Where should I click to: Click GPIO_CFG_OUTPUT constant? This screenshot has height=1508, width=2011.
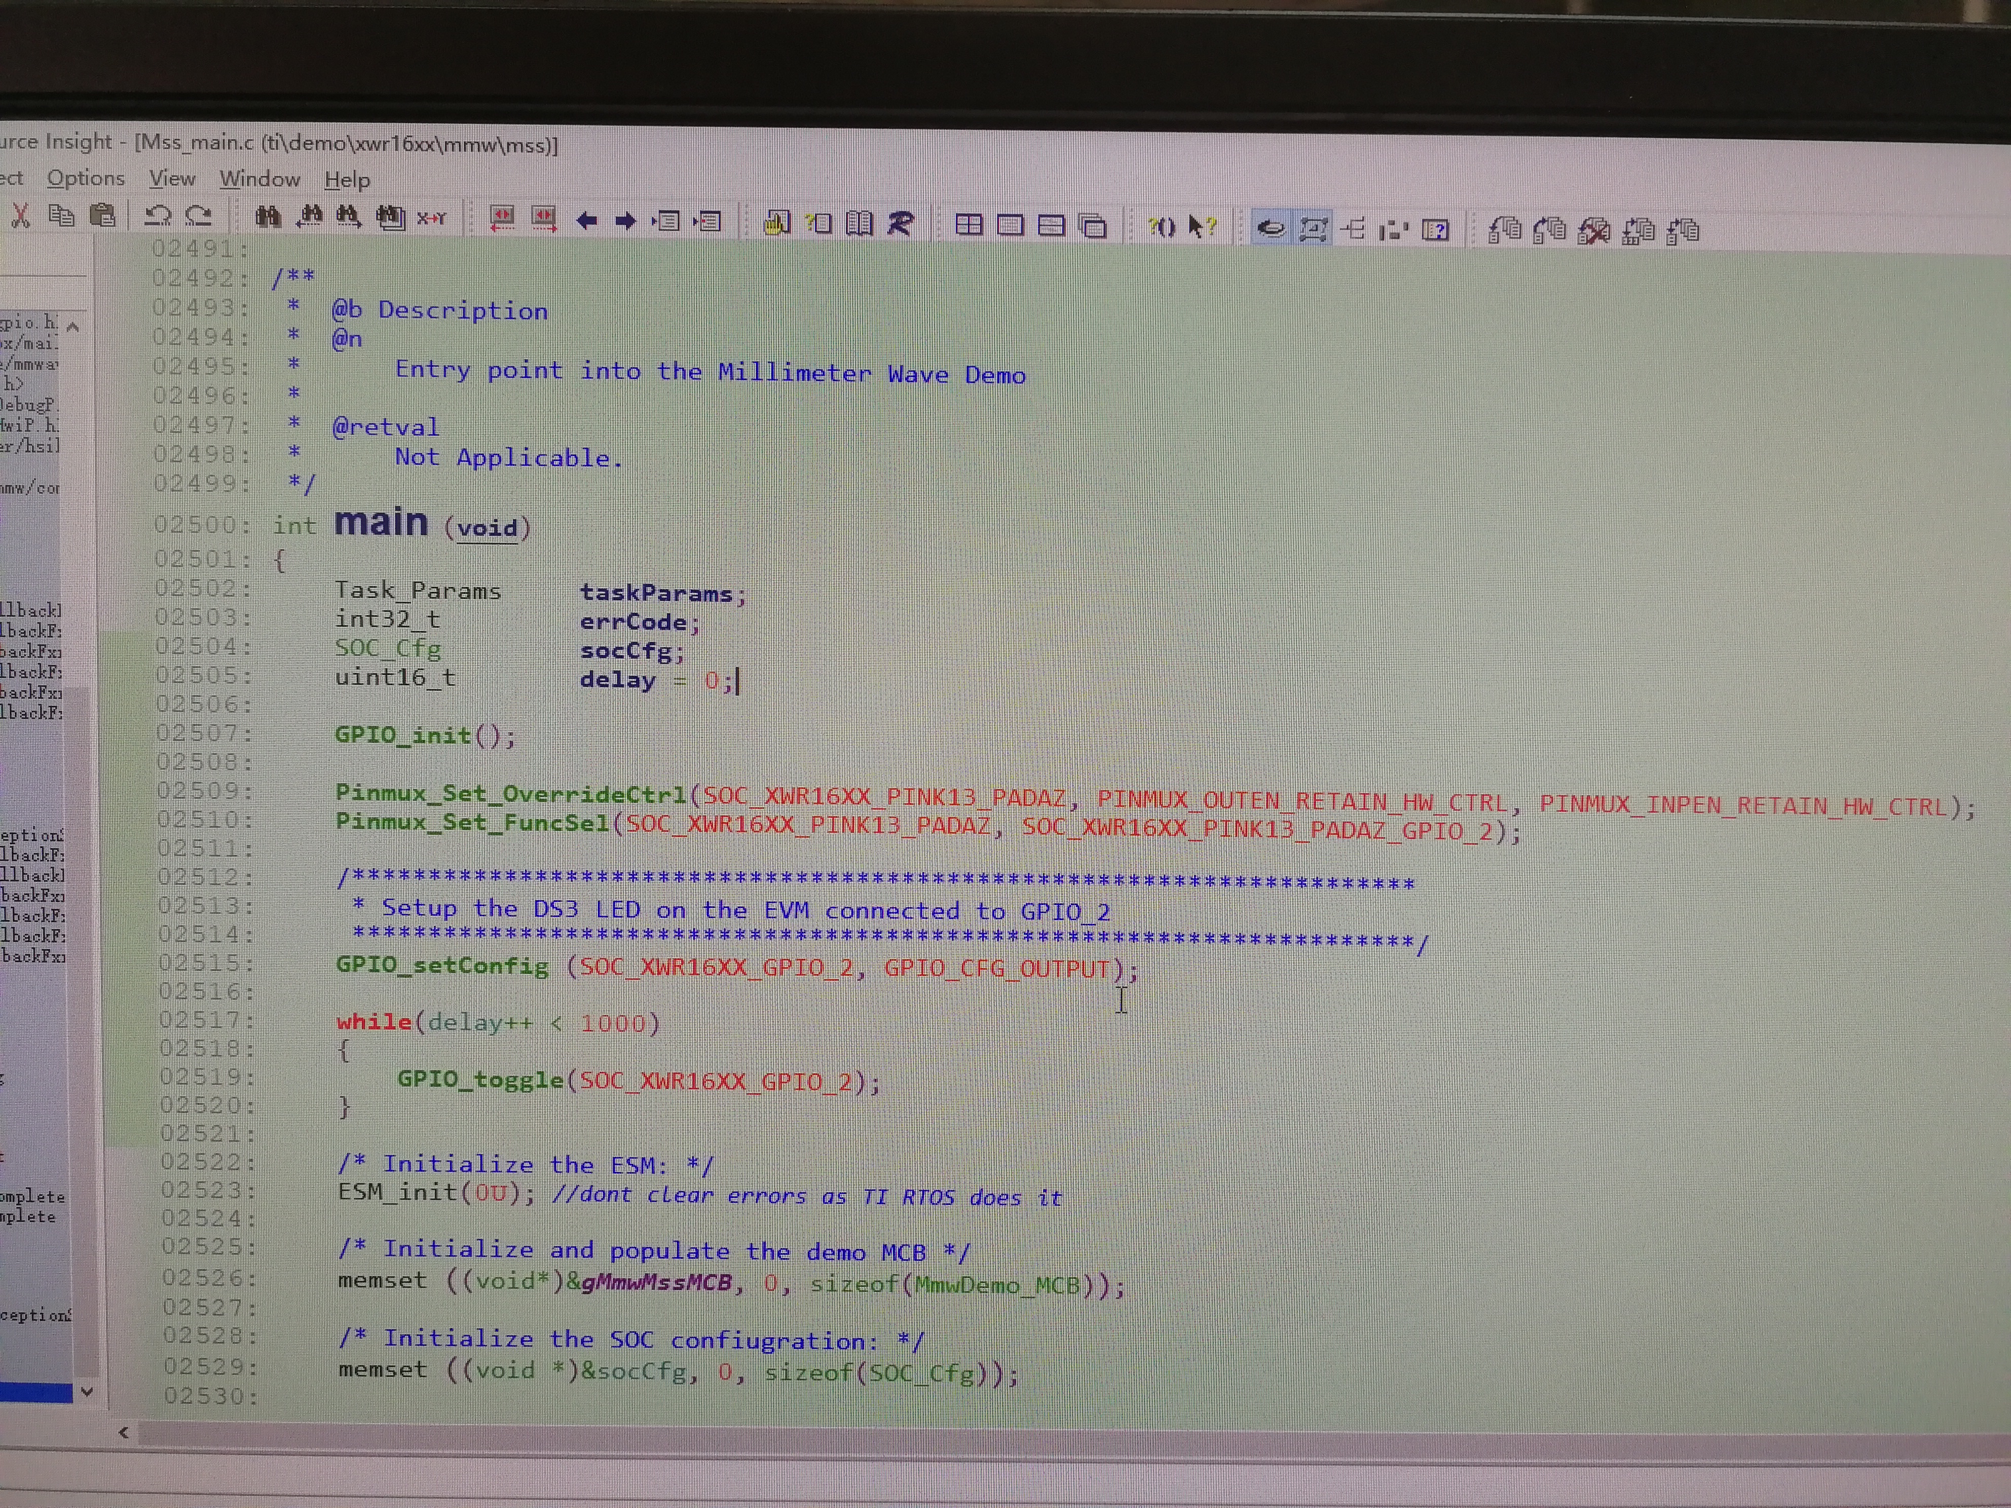[997, 968]
